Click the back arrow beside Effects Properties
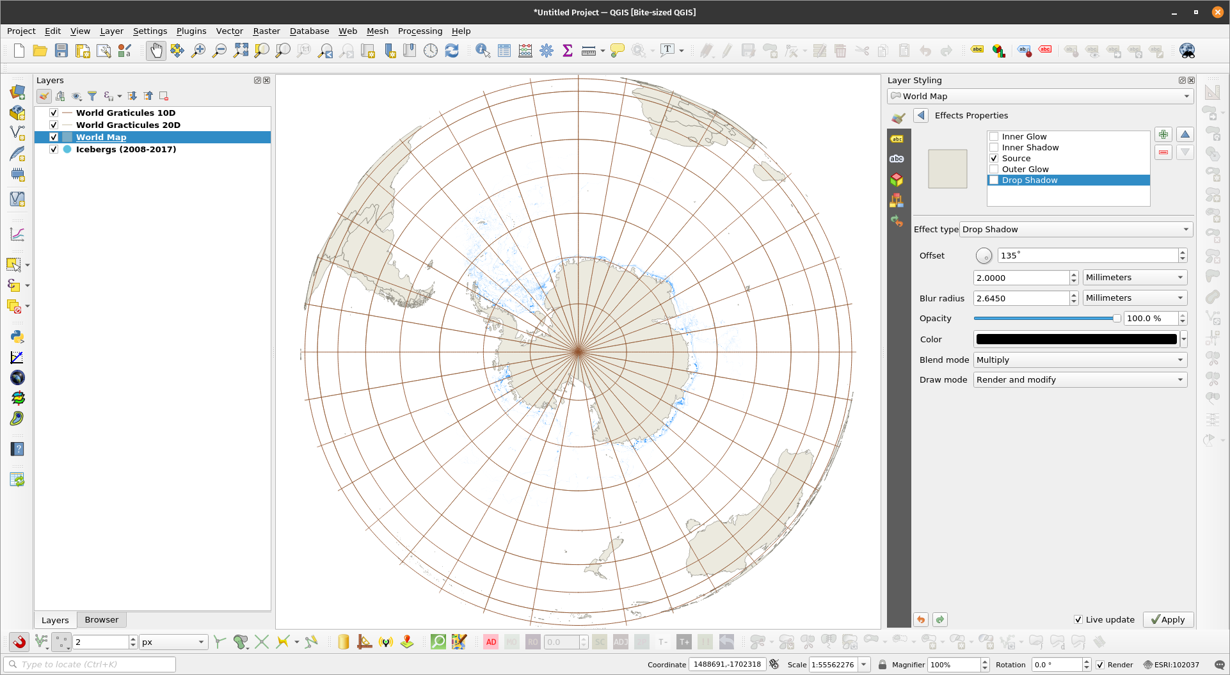Screen dimensions: 1230x675 pyautogui.click(x=921, y=115)
